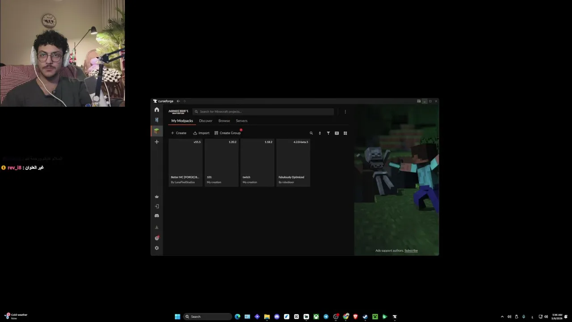The height and width of the screenshot is (322, 572).
Task: Open the notification bell in system tray
Action: [x=566, y=317]
